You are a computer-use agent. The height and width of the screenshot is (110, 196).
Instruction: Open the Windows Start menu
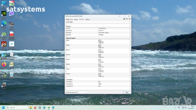click(x=3, y=108)
